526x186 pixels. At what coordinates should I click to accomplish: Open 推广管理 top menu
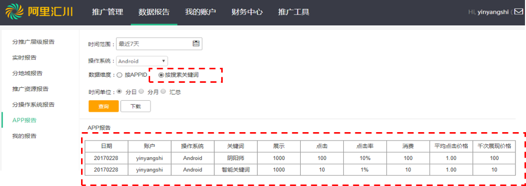(107, 12)
